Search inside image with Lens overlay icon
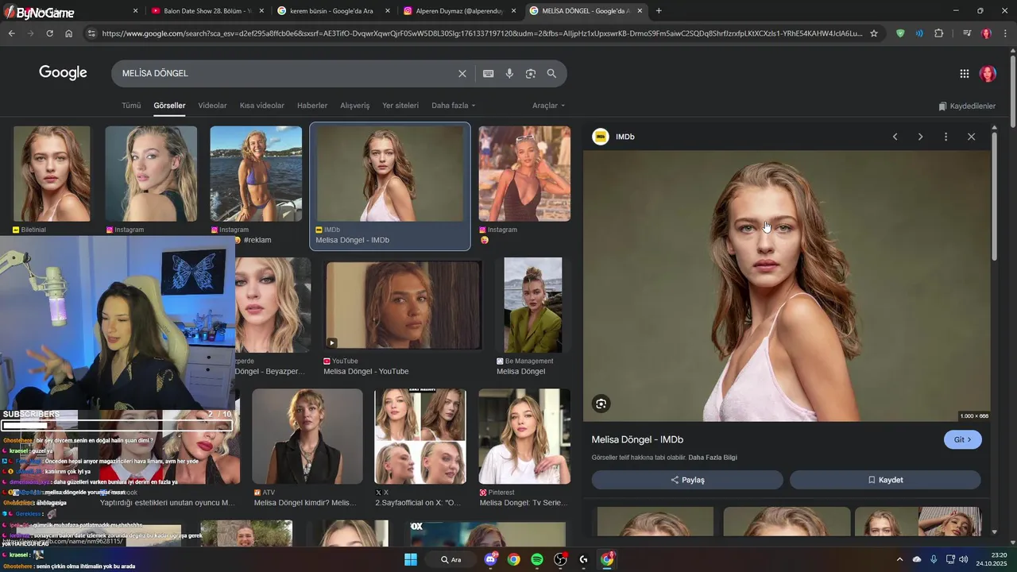 pyautogui.click(x=601, y=404)
